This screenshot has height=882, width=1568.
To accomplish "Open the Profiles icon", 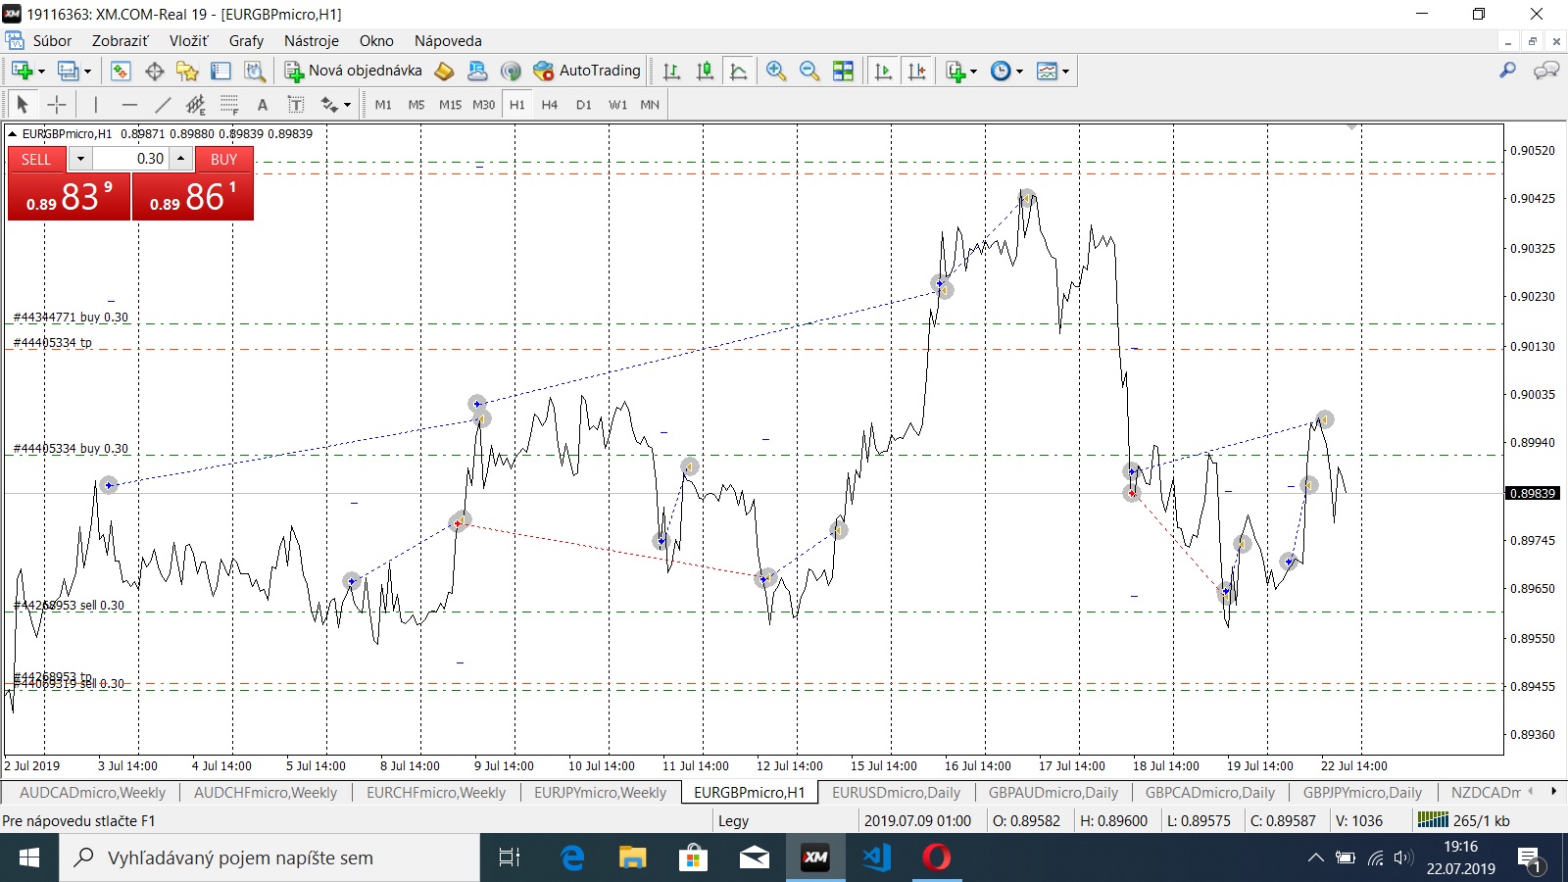I will (68, 71).
